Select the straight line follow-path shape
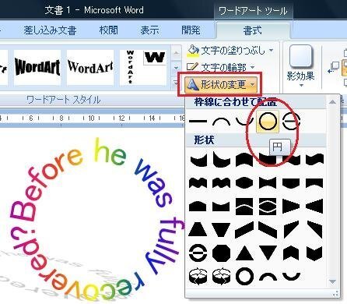The width and height of the screenshot is (347, 304). (198, 122)
